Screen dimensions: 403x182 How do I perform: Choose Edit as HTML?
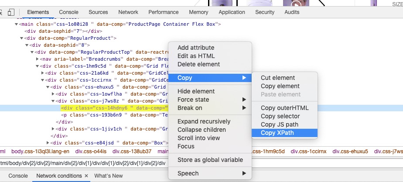tap(196, 56)
